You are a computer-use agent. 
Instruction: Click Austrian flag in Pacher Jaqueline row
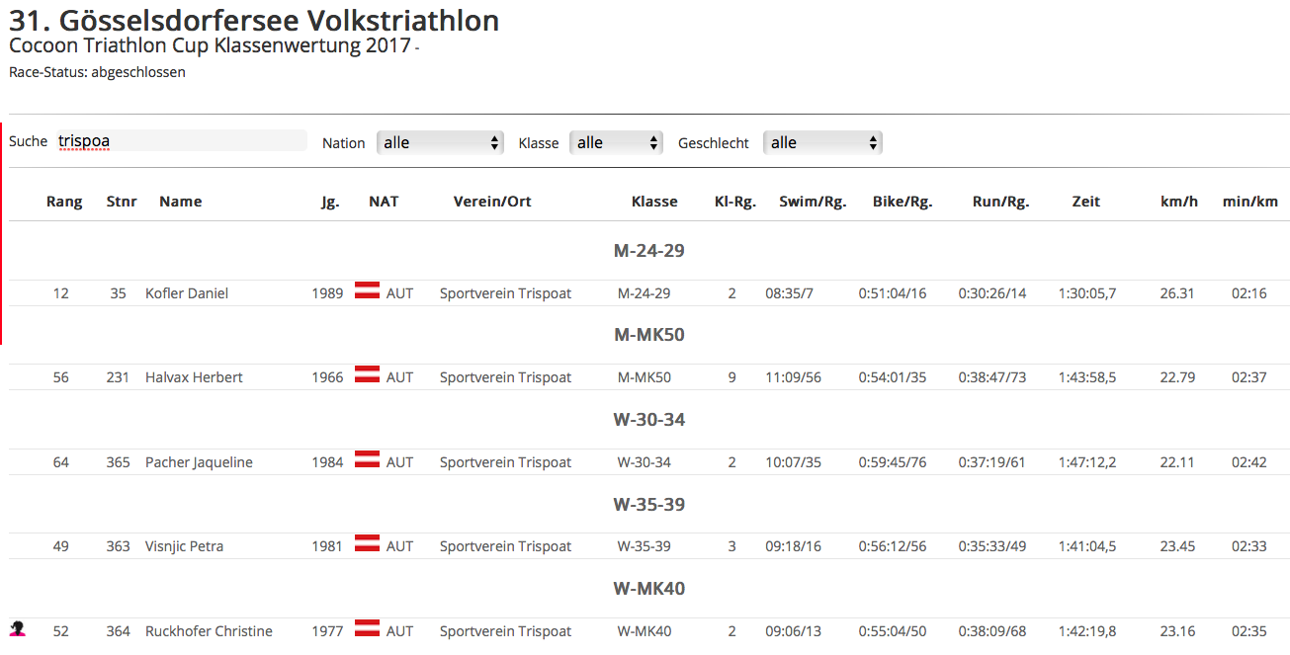pyautogui.click(x=367, y=460)
